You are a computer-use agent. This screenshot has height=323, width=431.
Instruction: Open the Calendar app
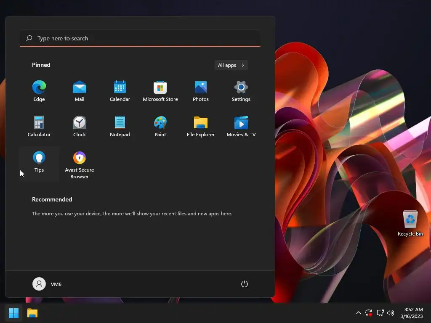click(120, 91)
